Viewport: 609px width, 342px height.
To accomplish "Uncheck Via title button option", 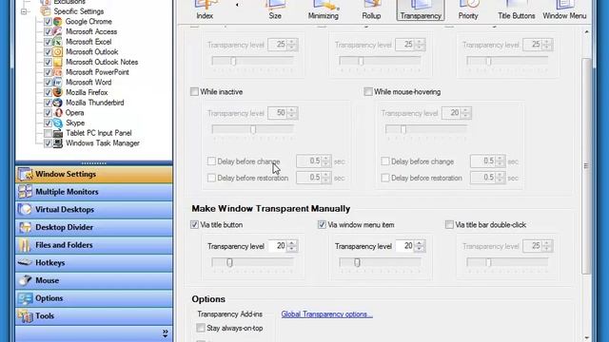I will pos(194,224).
